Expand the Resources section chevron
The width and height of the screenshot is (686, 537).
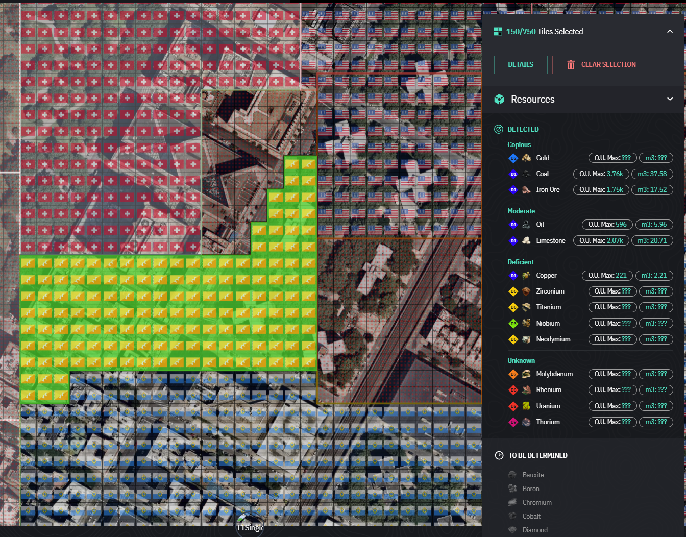(x=670, y=99)
